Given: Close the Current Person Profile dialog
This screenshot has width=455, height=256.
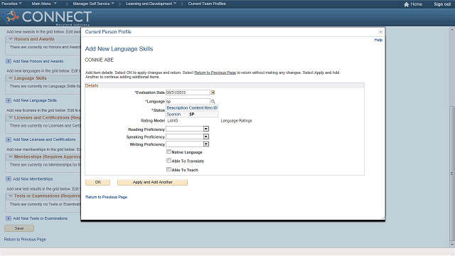Looking at the screenshot, I should click(x=380, y=31).
